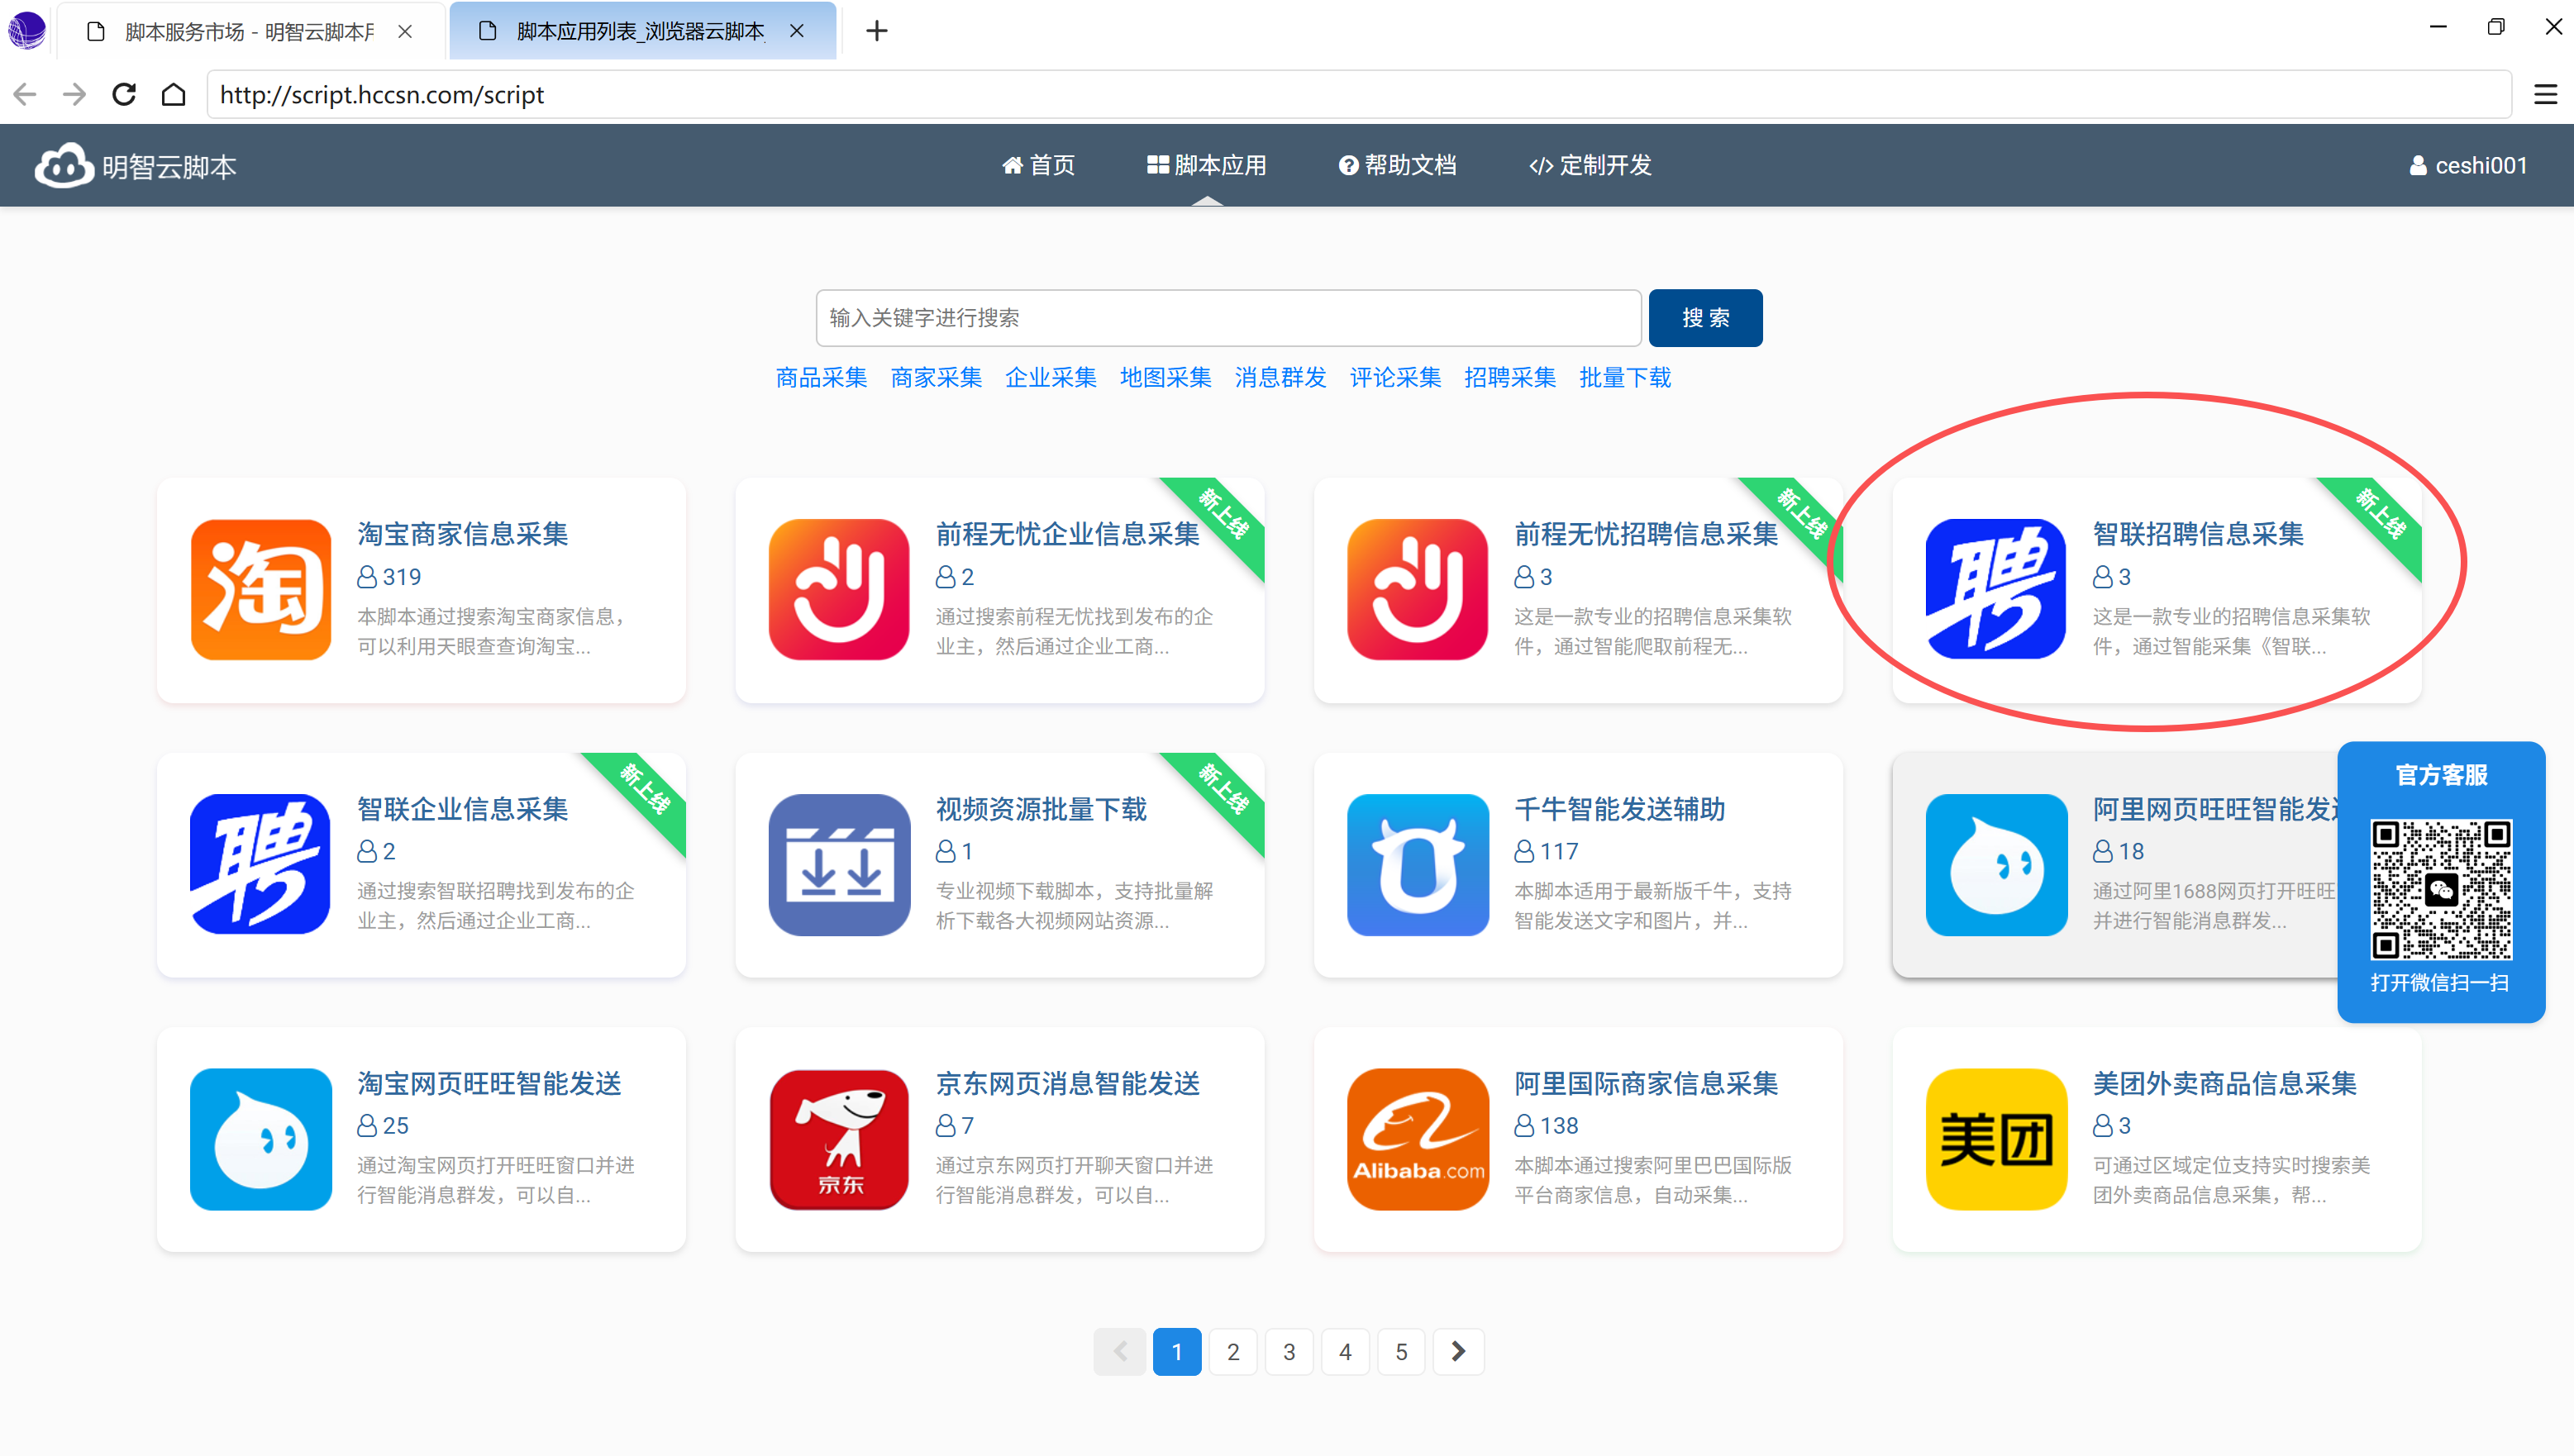Open the browser hamburger menu
Viewport: 2574px width, 1456px height.
pos(2545,94)
